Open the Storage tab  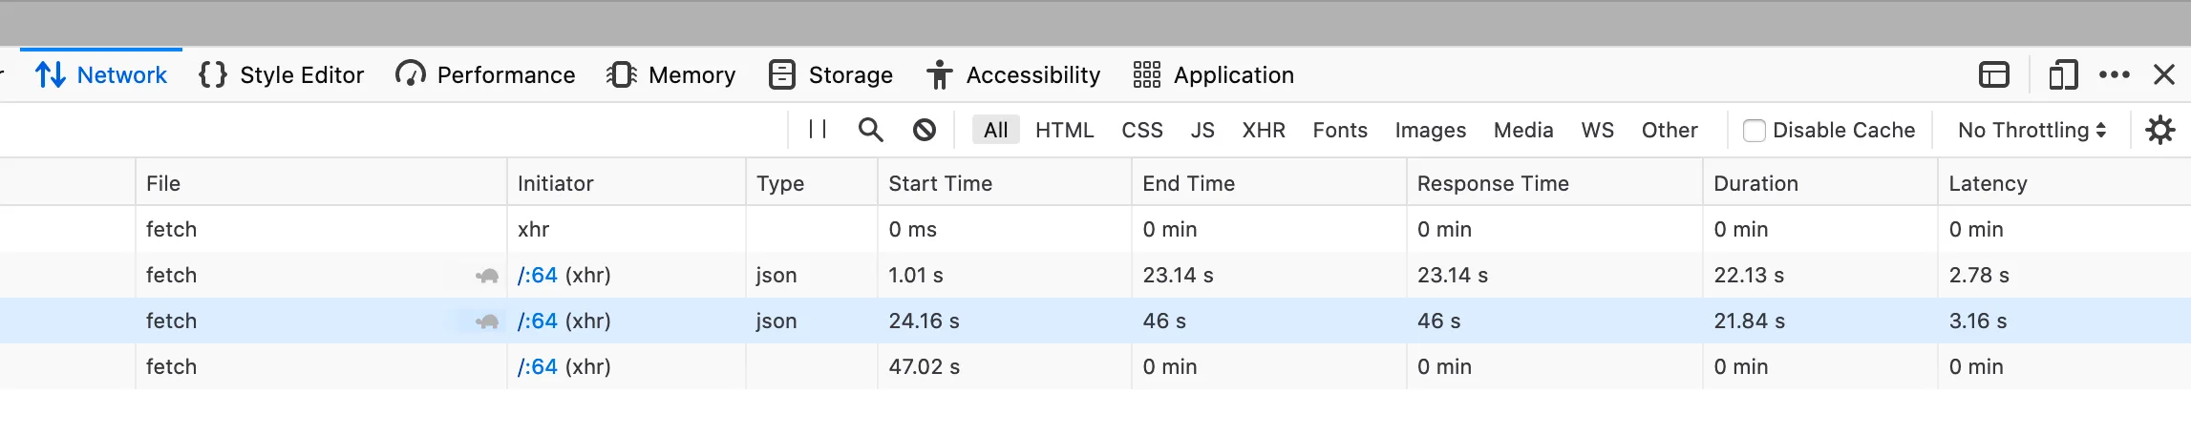(x=831, y=74)
